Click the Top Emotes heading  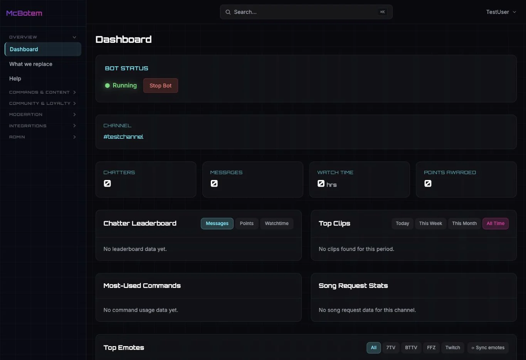point(124,348)
